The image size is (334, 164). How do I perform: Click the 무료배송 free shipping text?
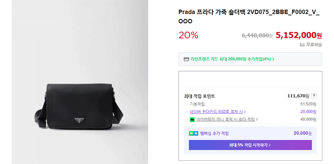point(314,45)
